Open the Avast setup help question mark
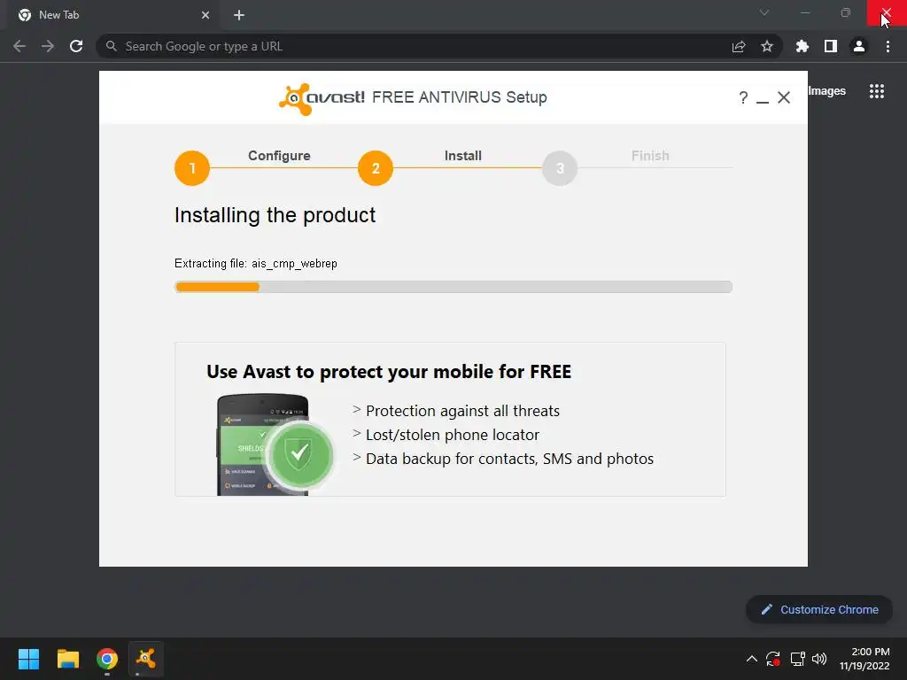Viewport: 907px width, 680px height. coord(743,97)
